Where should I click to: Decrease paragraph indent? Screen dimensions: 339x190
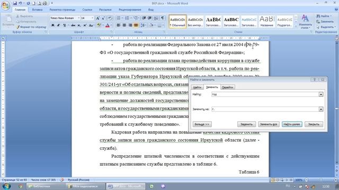pyautogui.click(x=144, y=18)
